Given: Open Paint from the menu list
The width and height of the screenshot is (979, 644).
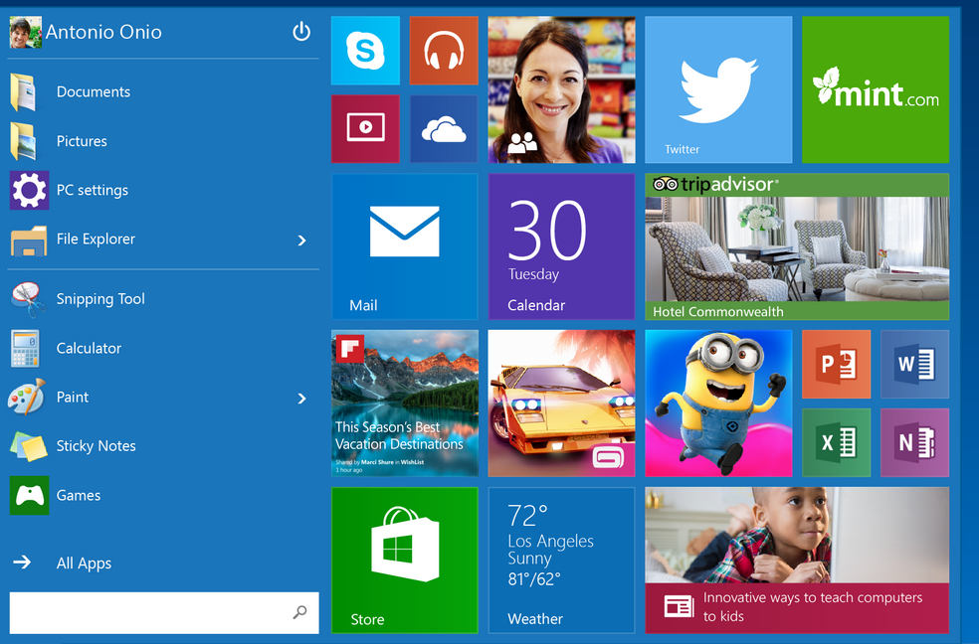Looking at the screenshot, I should 73,398.
